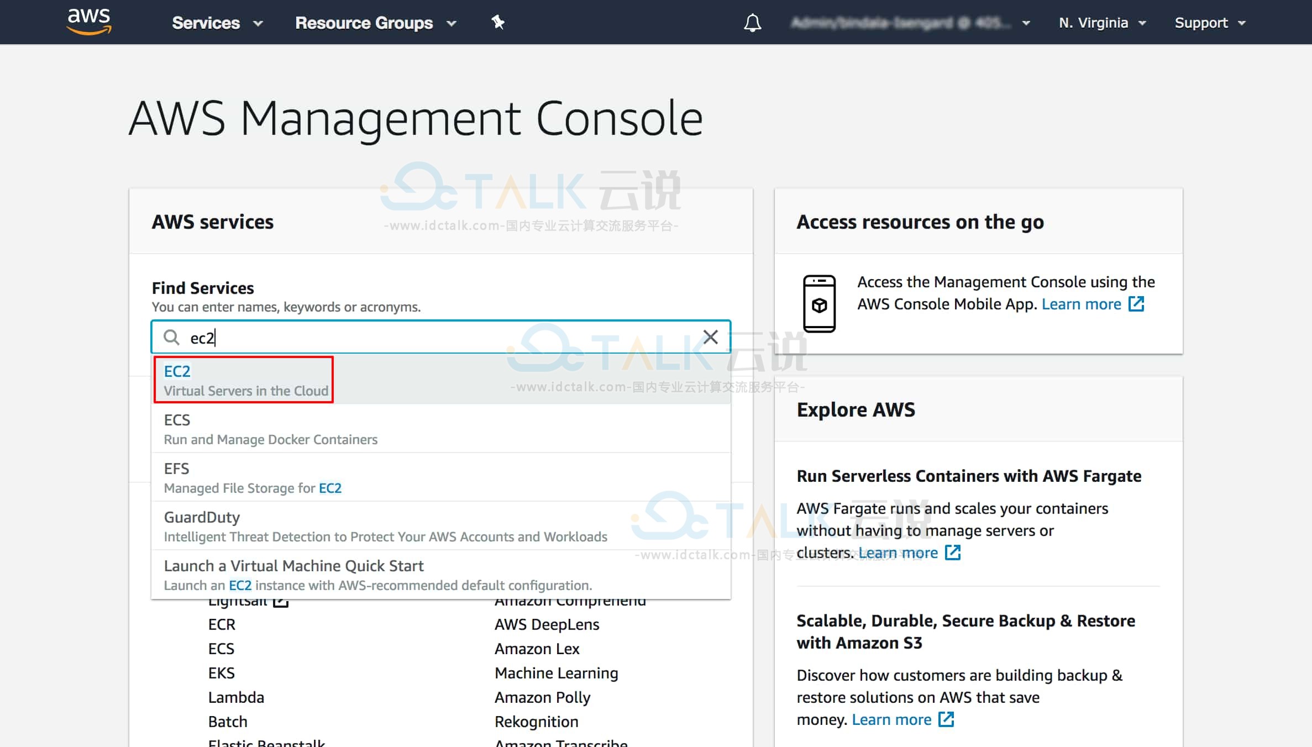Click inside the Find Services search field

441,337
